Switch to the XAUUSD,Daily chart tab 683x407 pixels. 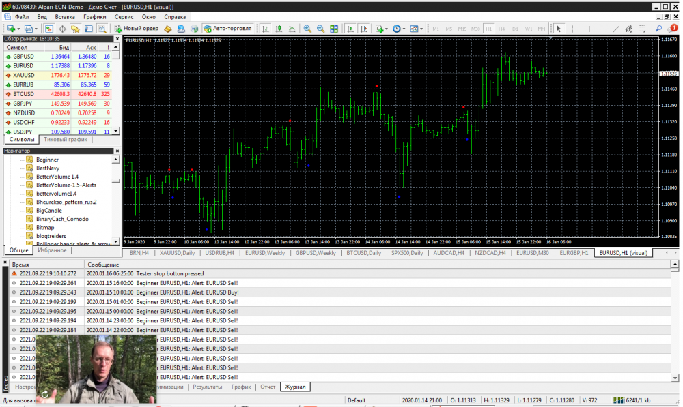click(178, 253)
